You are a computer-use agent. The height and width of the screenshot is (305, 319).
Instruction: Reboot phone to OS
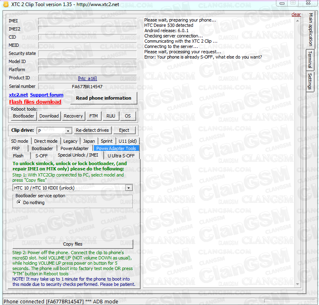coord(128,116)
